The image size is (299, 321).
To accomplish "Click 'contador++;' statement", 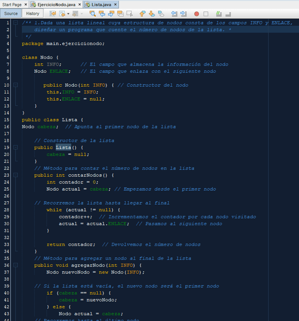I will pos(76,217).
